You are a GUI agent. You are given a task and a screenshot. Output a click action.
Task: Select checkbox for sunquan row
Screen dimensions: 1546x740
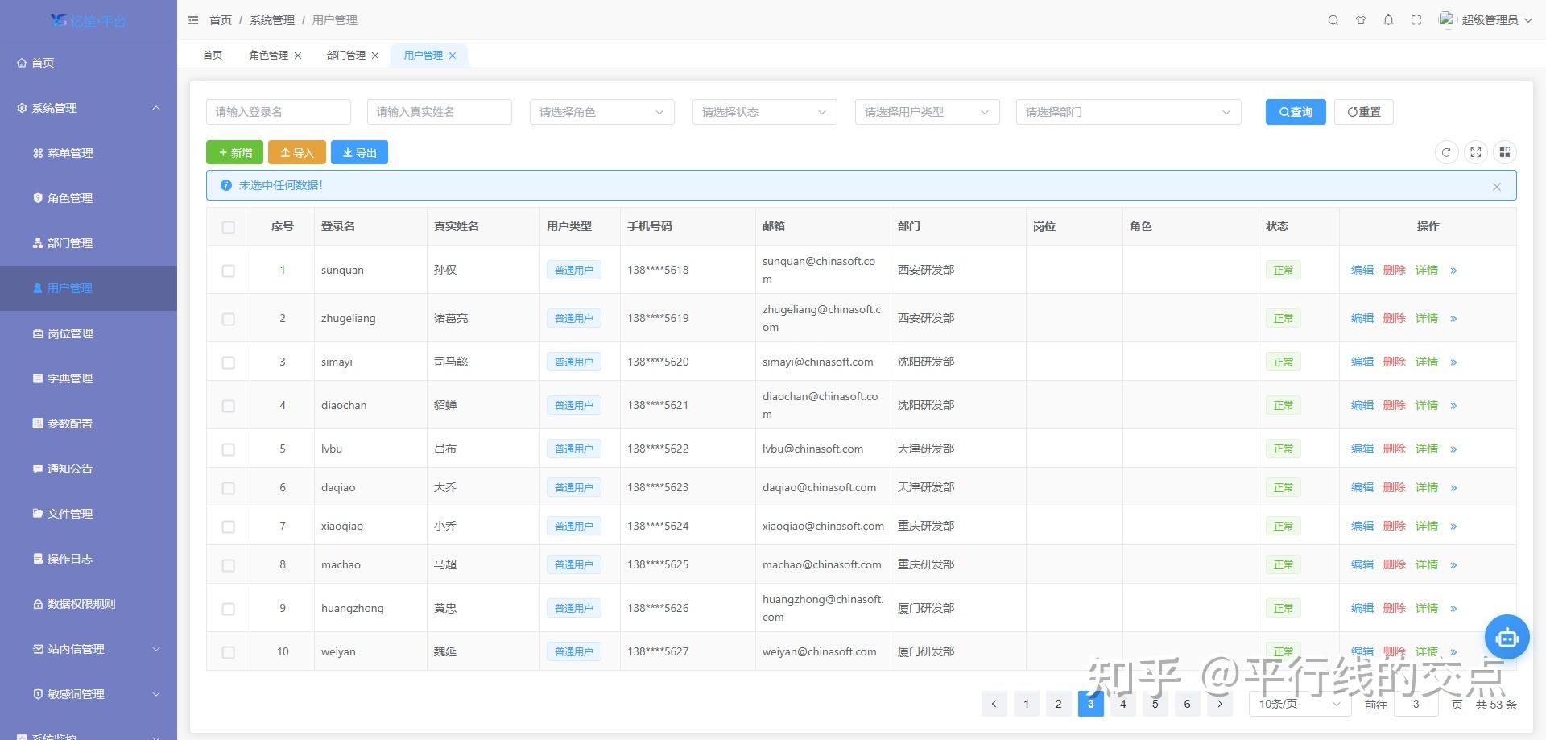coord(228,271)
